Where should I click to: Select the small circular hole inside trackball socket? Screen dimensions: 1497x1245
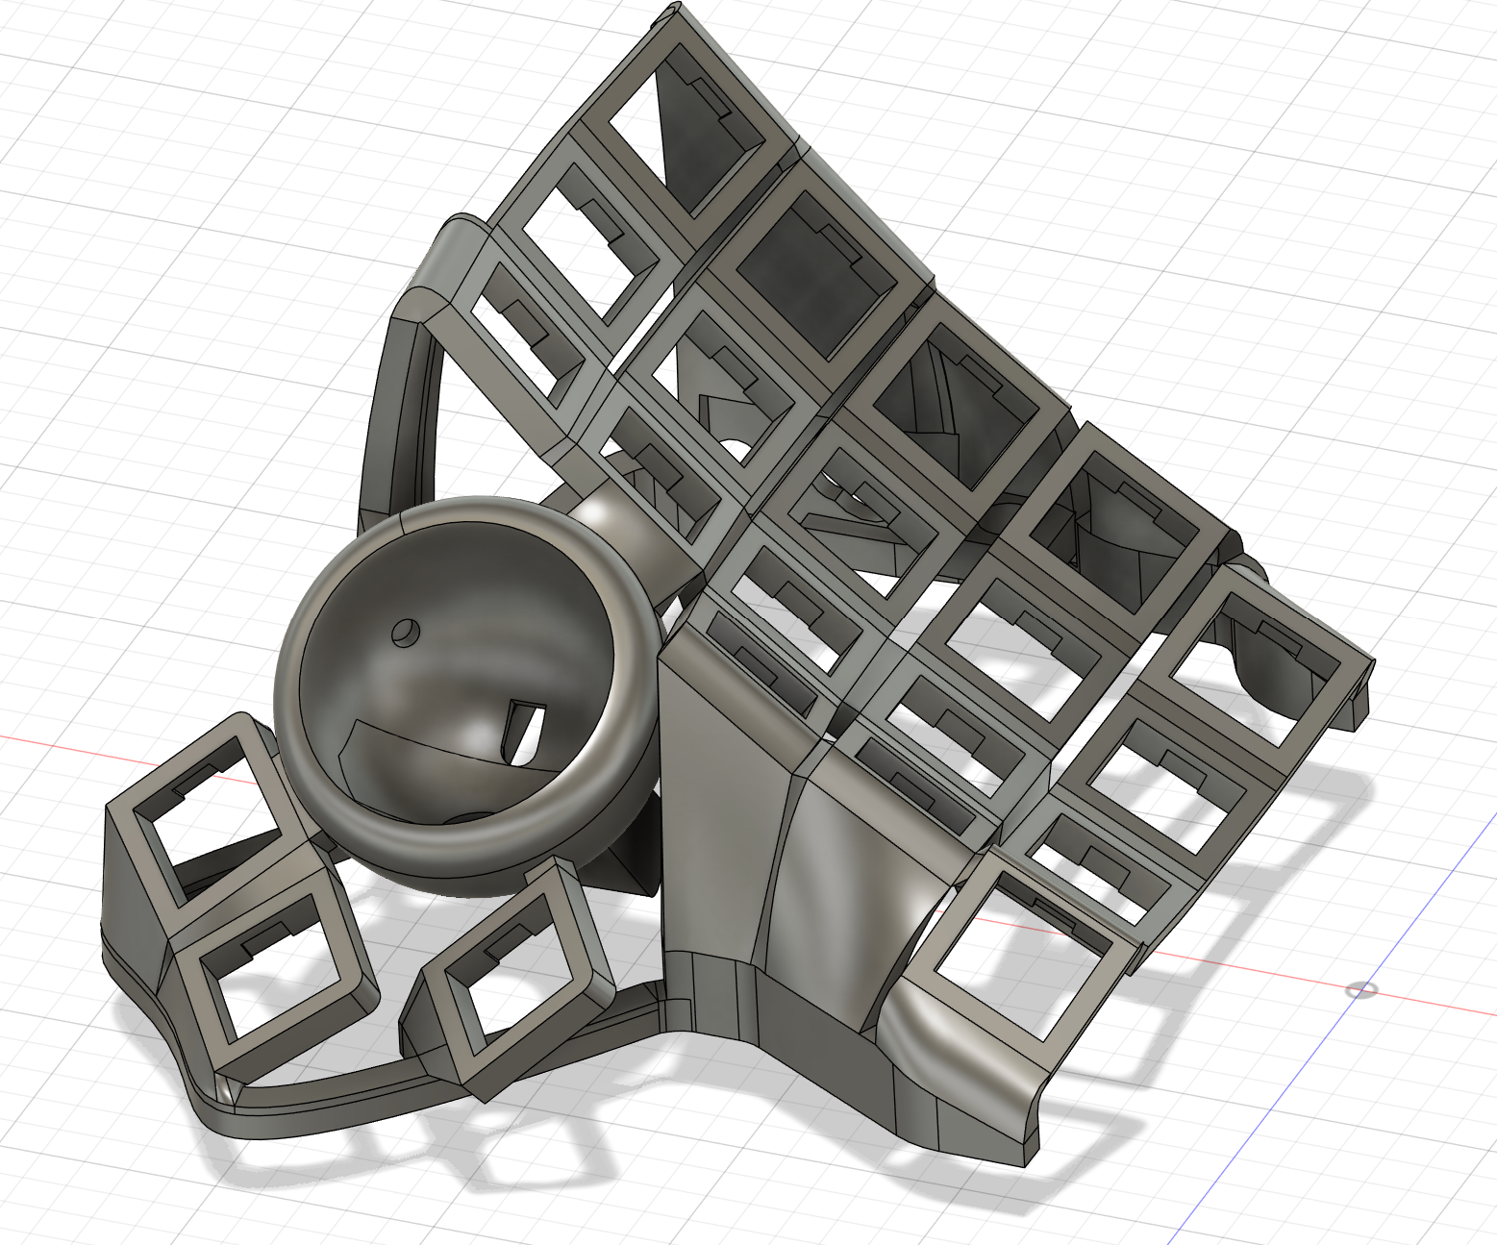(x=404, y=632)
